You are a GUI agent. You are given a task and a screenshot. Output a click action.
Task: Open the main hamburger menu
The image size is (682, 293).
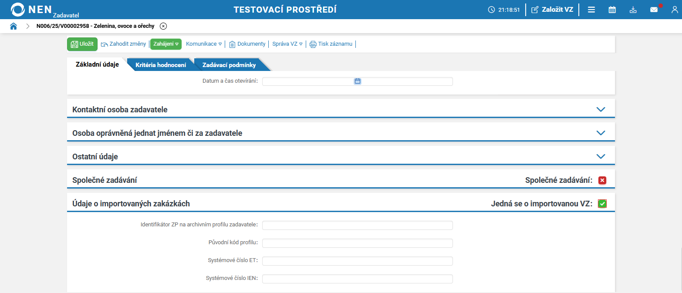591,9
